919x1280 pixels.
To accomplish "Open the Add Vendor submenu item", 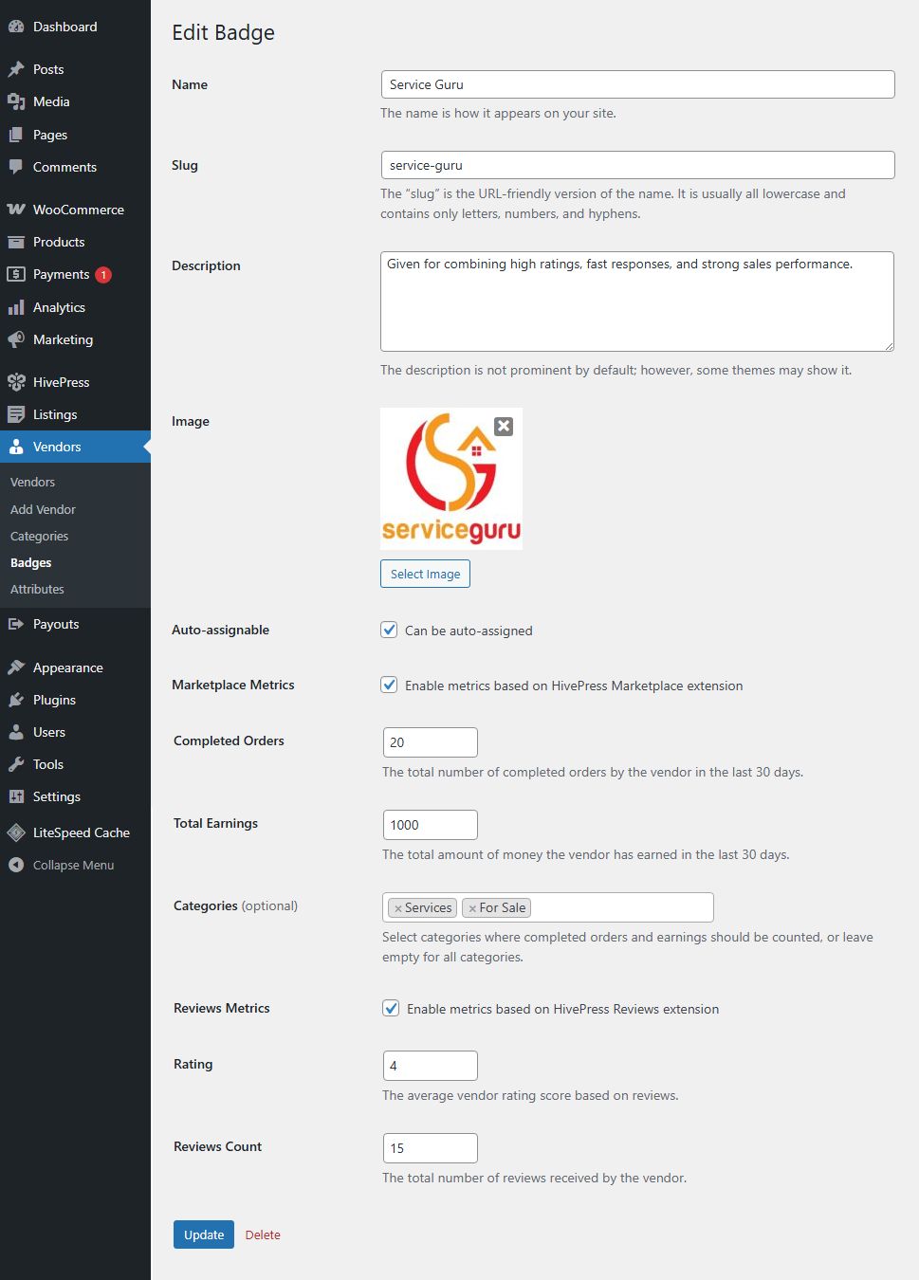I will tap(43, 509).
